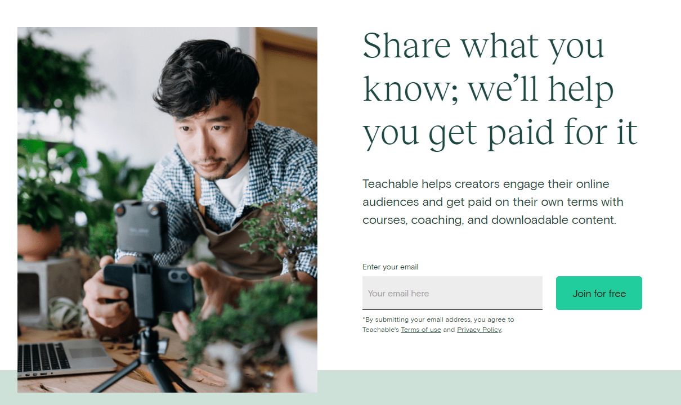Screen dimensions: 681x405
Task: Click the smartphone mounted on the tripod
Action: [x=149, y=287]
